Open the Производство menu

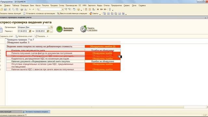tap(71, 6)
